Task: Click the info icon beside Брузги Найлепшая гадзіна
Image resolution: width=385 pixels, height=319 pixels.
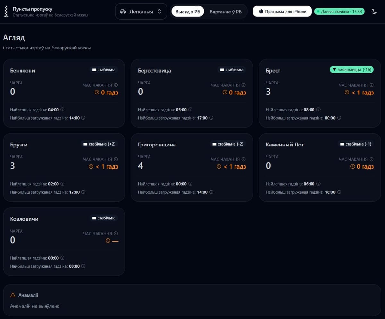Action: pos(63,184)
